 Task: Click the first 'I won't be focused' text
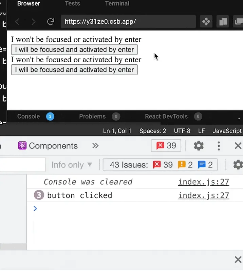(x=76, y=39)
